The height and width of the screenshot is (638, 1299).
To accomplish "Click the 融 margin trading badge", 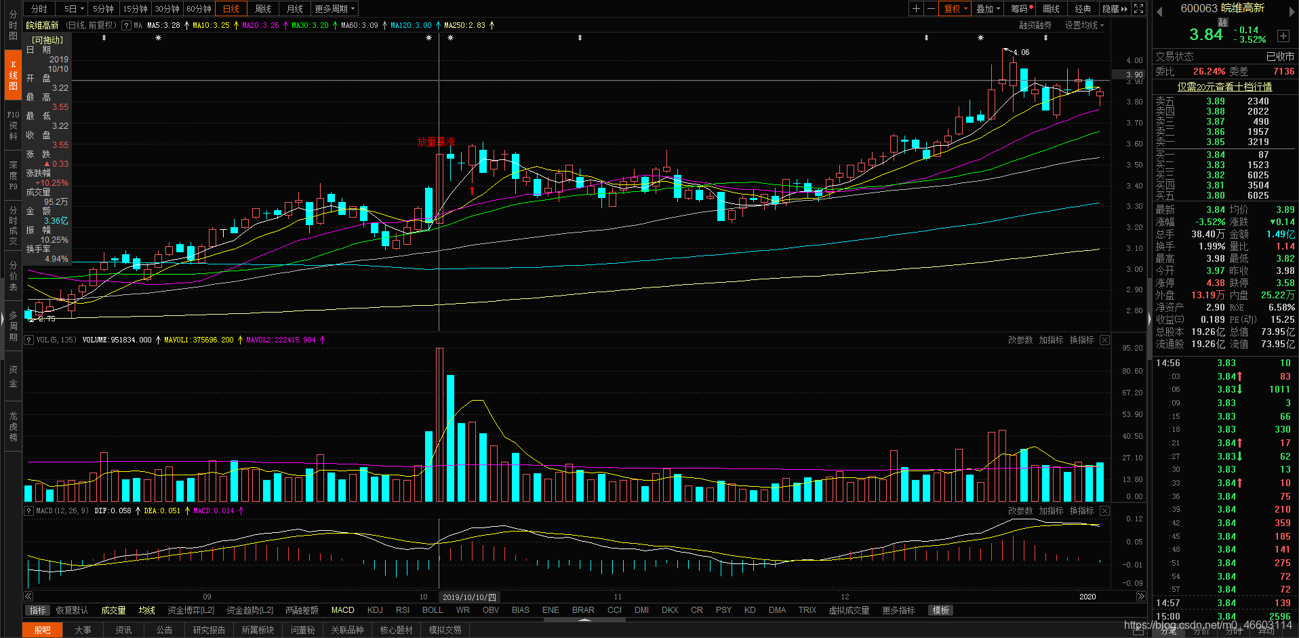I will [x=1222, y=22].
